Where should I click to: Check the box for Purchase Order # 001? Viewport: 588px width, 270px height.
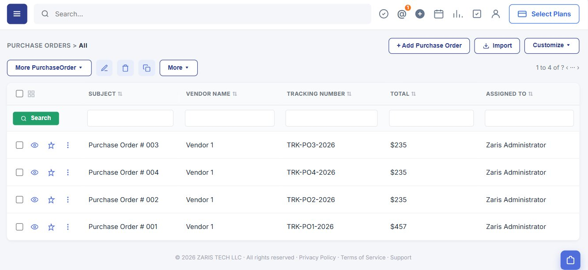(19, 227)
